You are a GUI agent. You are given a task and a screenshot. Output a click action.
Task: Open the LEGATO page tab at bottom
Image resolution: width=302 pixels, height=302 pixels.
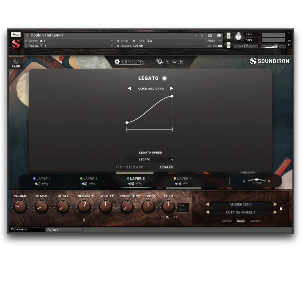click(x=166, y=167)
